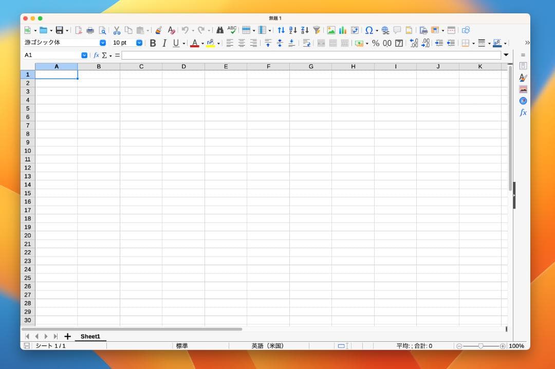Open the Insert Chart tool

pyautogui.click(x=343, y=30)
